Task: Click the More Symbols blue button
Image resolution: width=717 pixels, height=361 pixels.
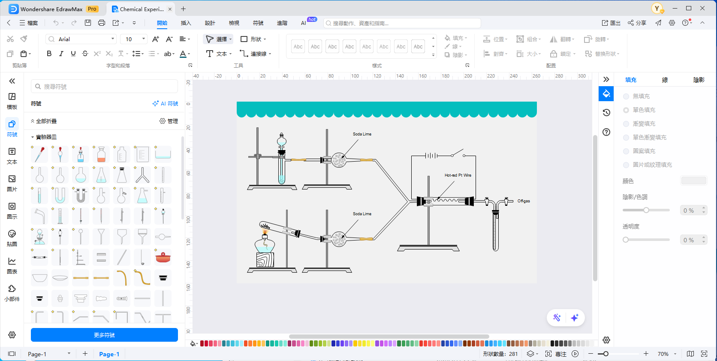Action: (104, 335)
